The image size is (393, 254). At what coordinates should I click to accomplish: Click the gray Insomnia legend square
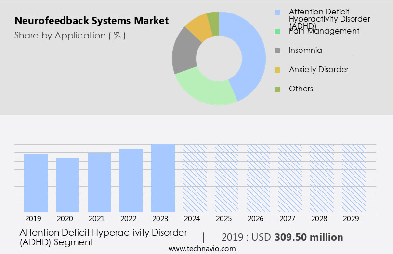277,51
